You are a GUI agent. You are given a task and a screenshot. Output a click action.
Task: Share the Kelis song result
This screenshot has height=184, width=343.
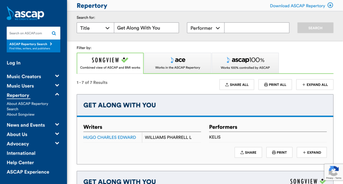(x=248, y=152)
